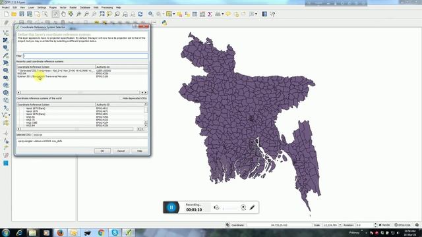This screenshot has height=237, width=422.
Task: Open the measure tool dropdown arrow
Action: 223,14
